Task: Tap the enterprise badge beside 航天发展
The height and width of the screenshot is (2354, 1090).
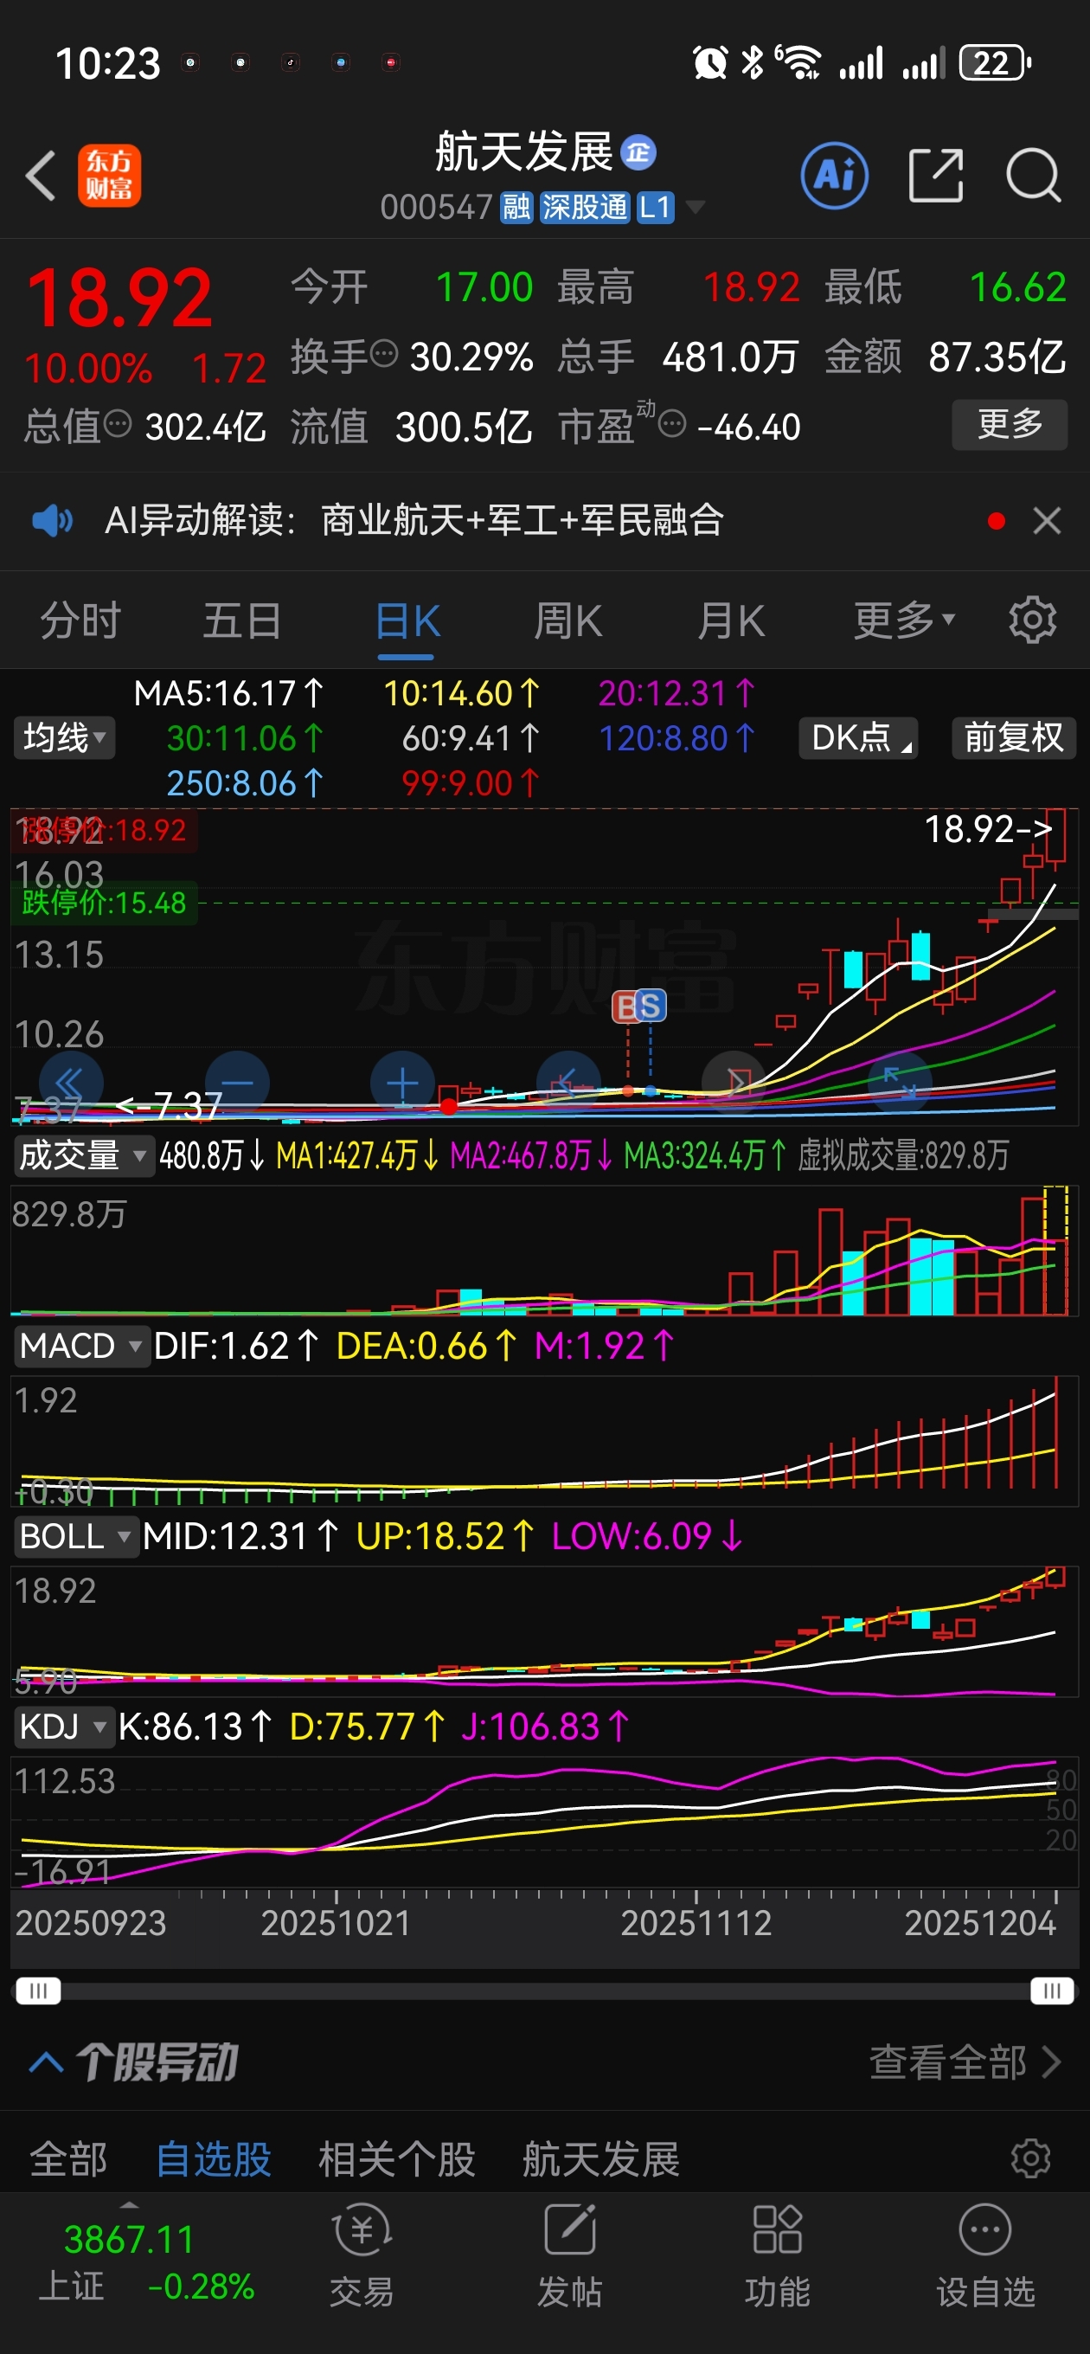Action: 638,152
